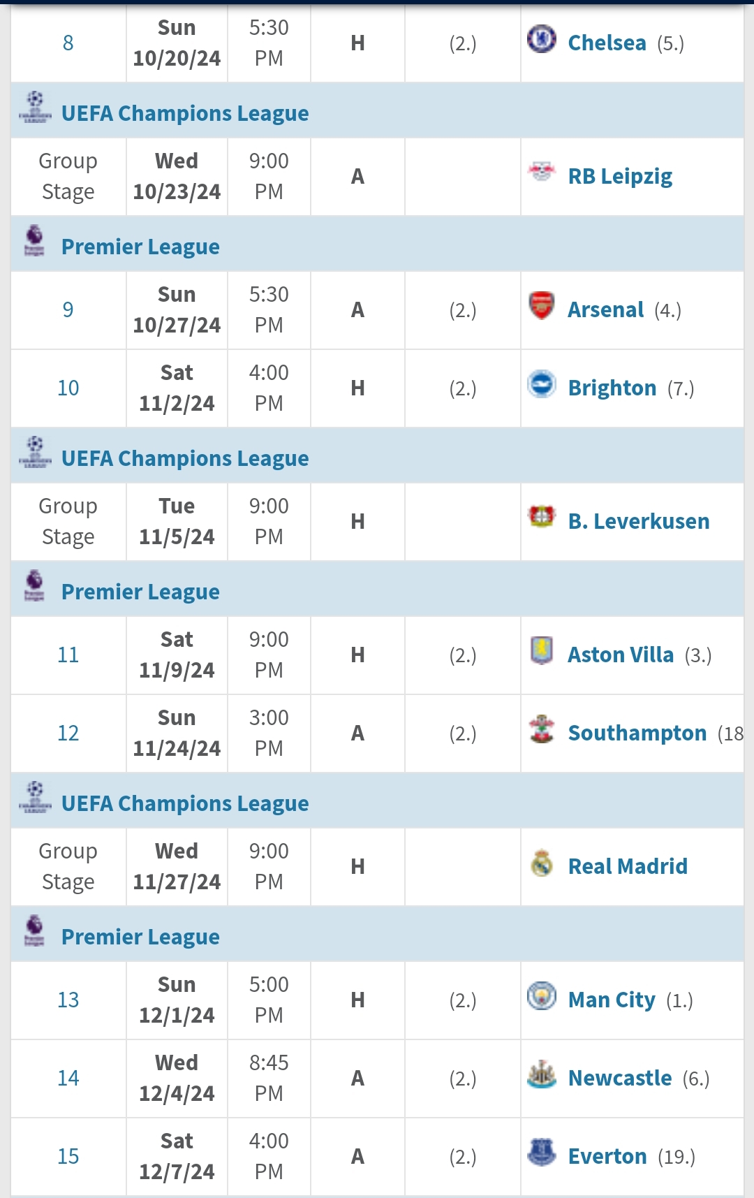Click the Brighton club badge
The width and height of the screenshot is (754, 1198).
[541, 383]
